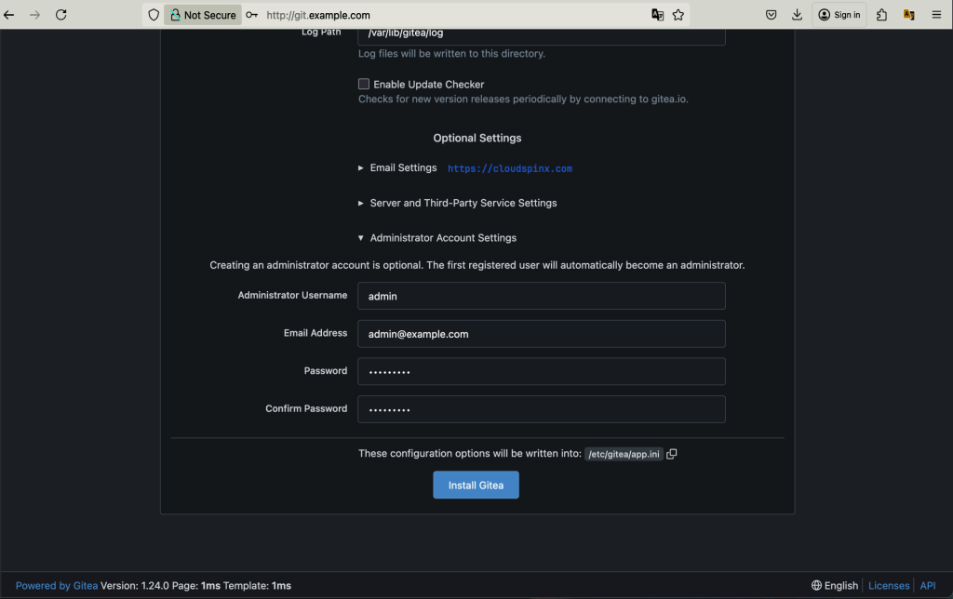Open the Firefox downloads panel
953x599 pixels.
798,15
